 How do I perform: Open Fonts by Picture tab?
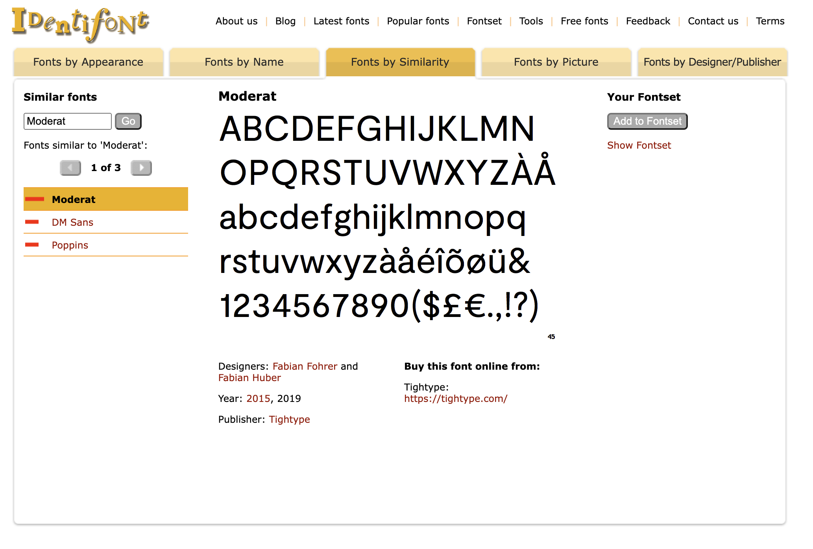click(556, 62)
